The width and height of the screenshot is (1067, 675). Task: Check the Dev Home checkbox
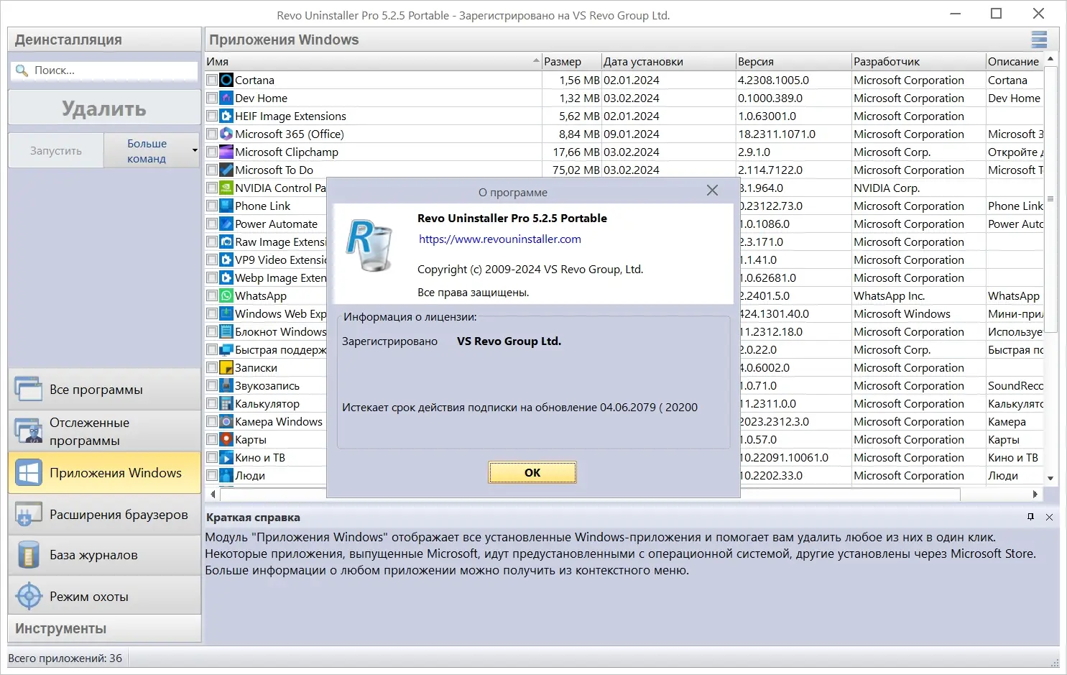coord(212,98)
